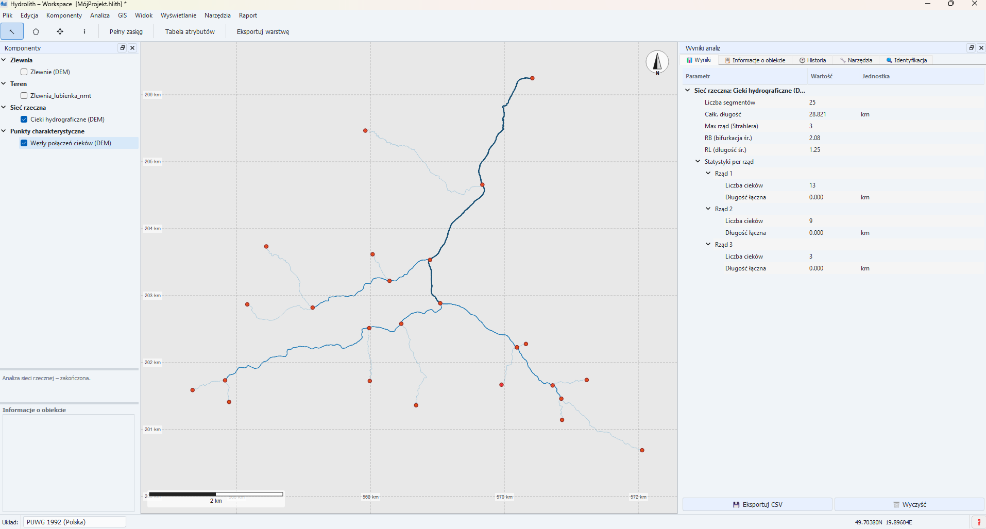Uncheck Cieki hydrograficzne (DEM) layer

pos(24,120)
